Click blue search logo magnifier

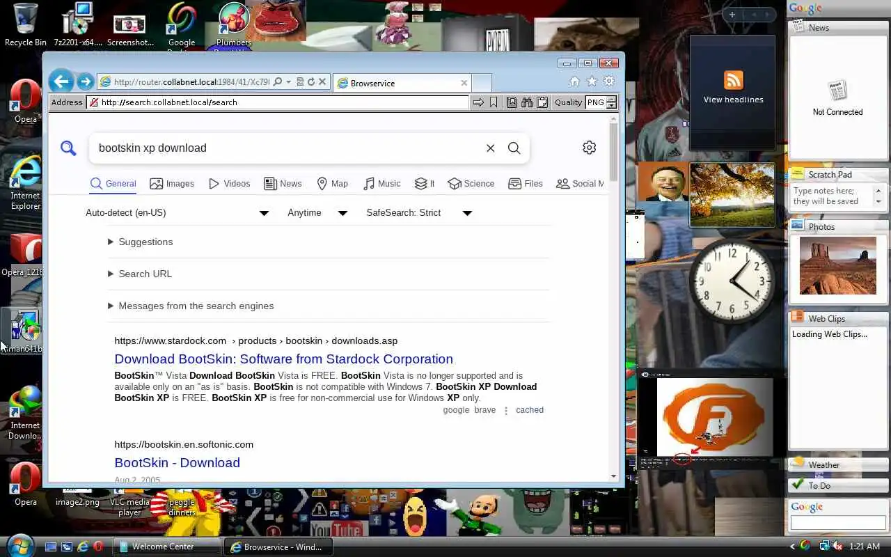click(68, 148)
